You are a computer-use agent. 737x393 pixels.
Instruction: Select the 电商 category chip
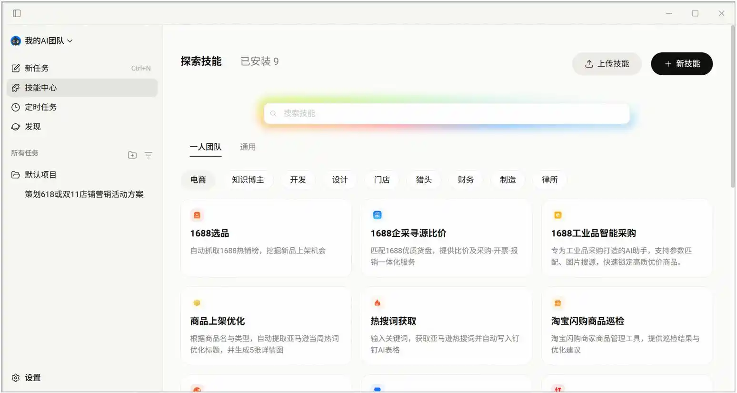[198, 180]
